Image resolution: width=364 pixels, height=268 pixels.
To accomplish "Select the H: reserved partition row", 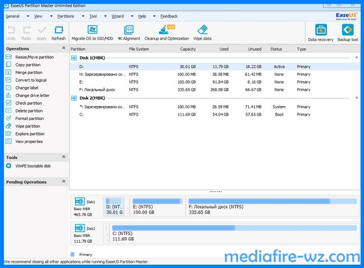I will click(x=215, y=74).
